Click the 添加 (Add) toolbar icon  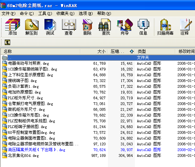pos(13,25)
